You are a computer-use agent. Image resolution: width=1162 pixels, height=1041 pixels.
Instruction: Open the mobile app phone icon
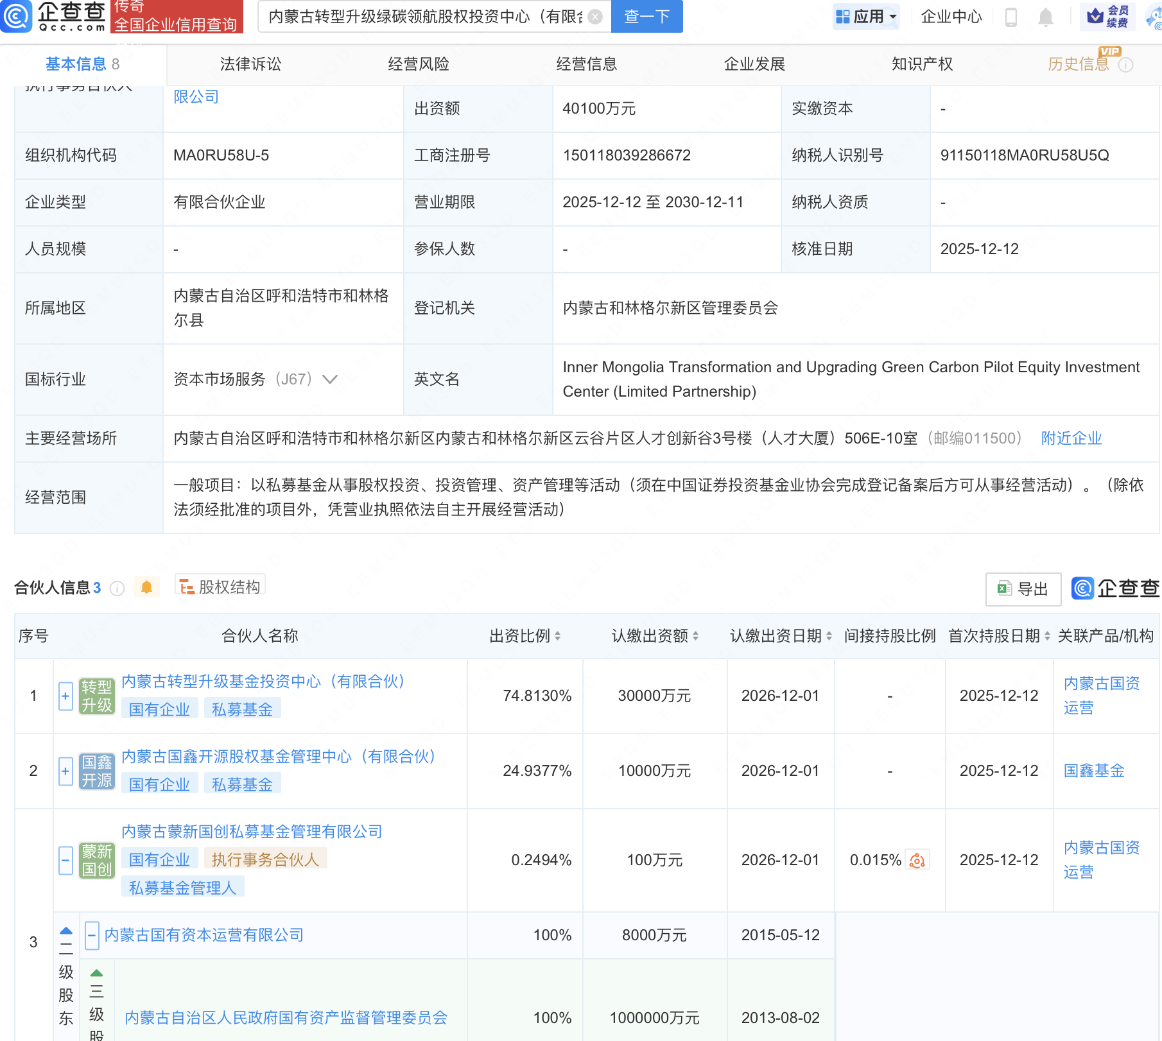click(1010, 17)
